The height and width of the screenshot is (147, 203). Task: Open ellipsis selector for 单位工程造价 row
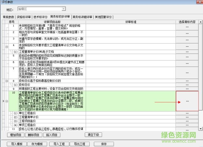coord(187,113)
